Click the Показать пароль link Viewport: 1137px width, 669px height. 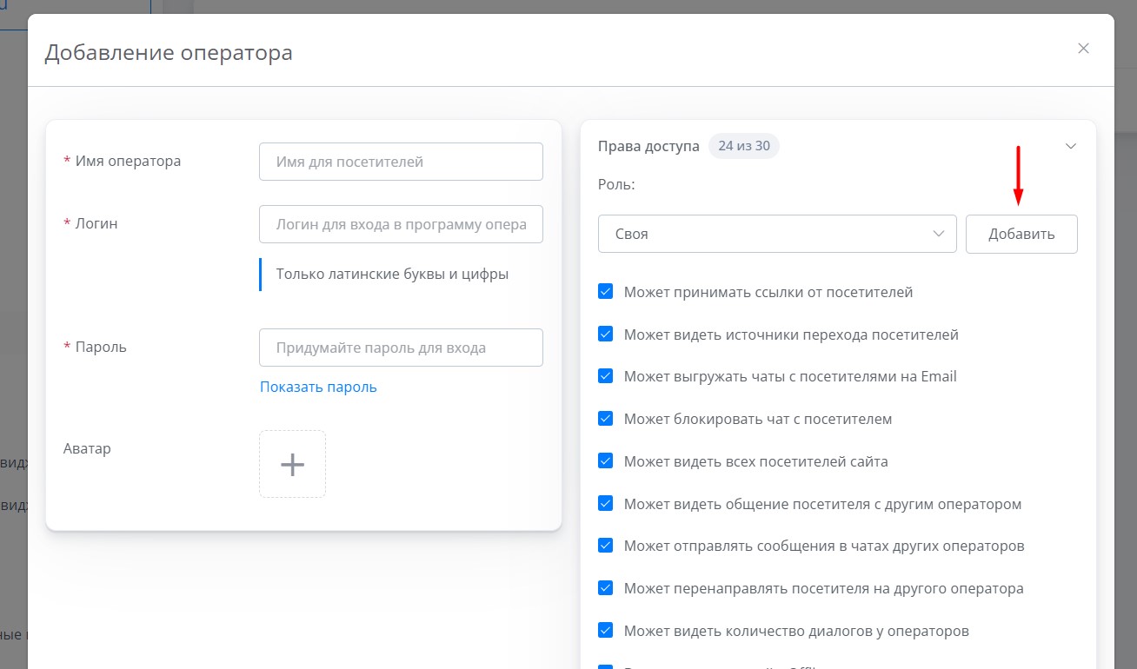point(318,387)
